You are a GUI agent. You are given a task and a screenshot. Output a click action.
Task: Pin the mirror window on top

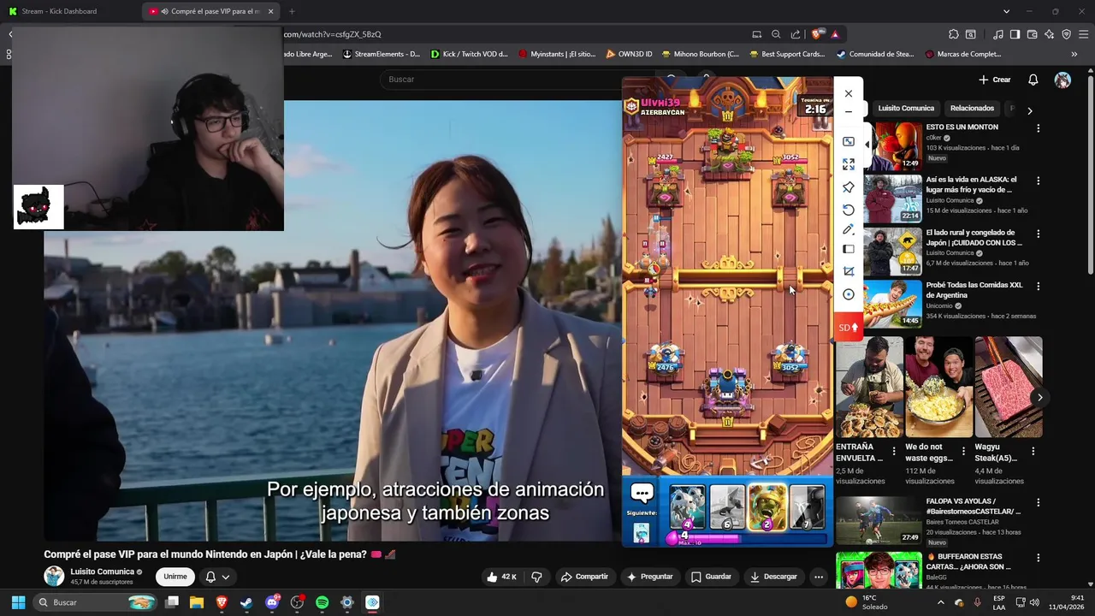click(x=848, y=187)
